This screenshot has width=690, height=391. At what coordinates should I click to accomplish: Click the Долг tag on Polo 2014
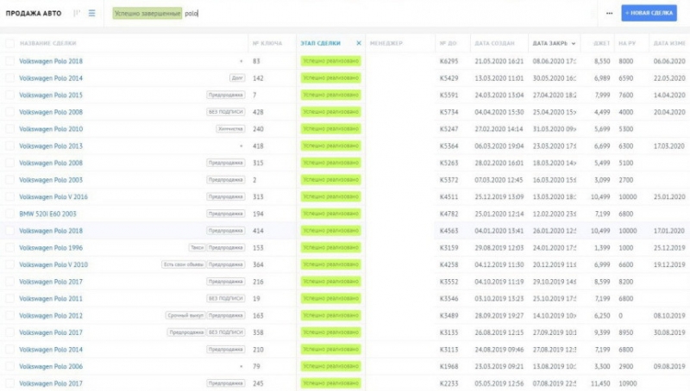click(x=237, y=78)
